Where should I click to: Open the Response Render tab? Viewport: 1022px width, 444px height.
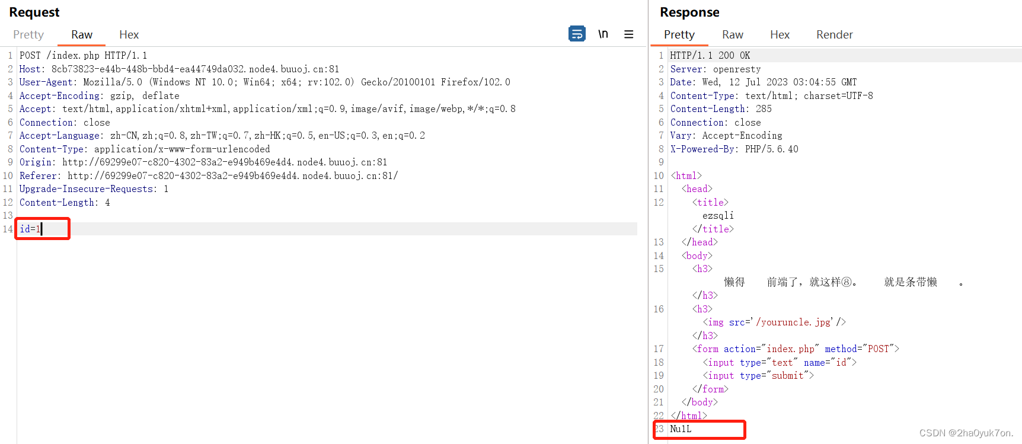(835, 34)
